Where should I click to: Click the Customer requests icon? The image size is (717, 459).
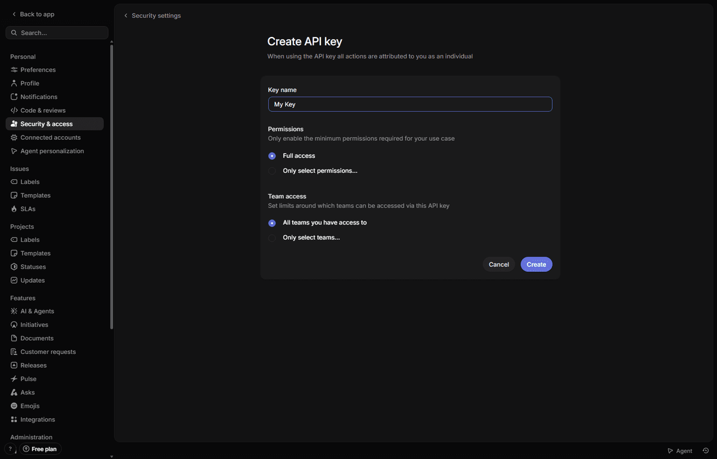pyautogui.click(x=14, y=352)
